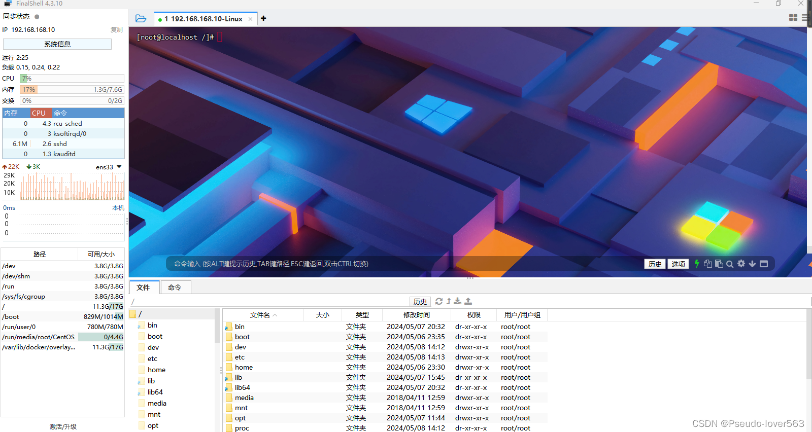Select lib64 folder in directory tree
Image resolution: width=812 pixels, height=432 pixels.
point(155,392)
